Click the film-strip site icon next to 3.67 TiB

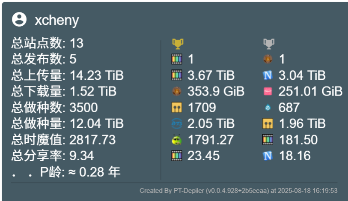coord(177,75)
